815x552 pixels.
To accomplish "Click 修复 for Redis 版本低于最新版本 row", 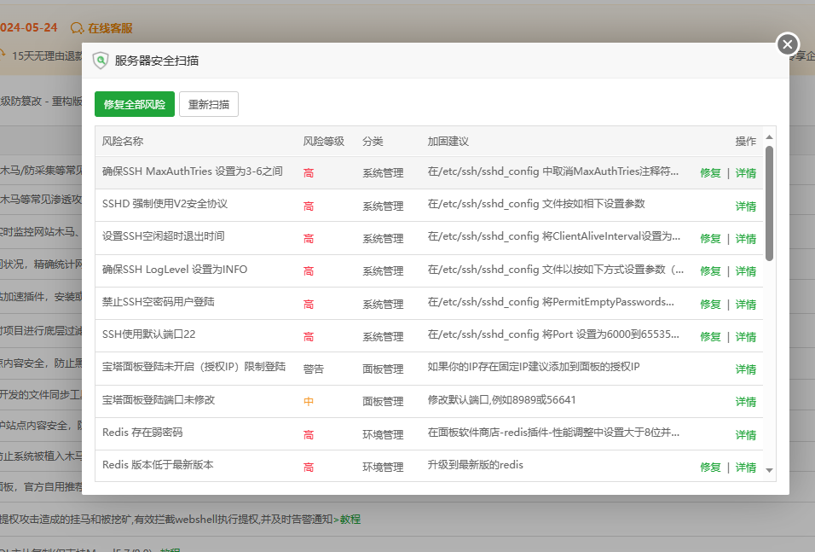I will click(710, 468).
